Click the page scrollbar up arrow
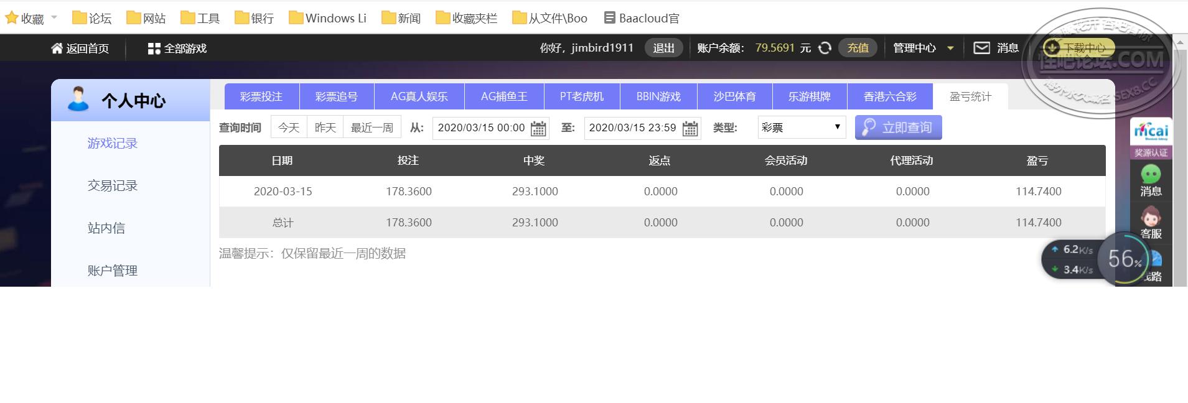This screenshot has width=1188, height=403. (1180, 42)
